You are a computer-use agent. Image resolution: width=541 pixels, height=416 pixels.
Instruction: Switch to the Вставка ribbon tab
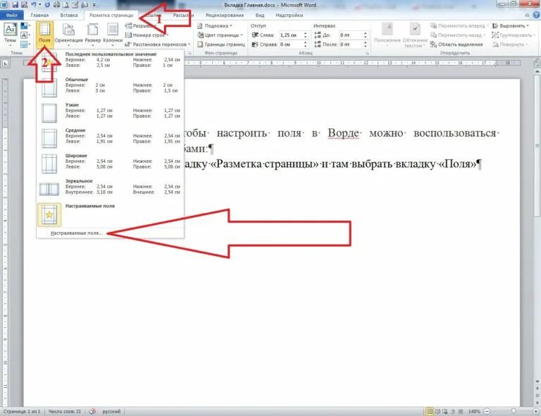point(68,16)
